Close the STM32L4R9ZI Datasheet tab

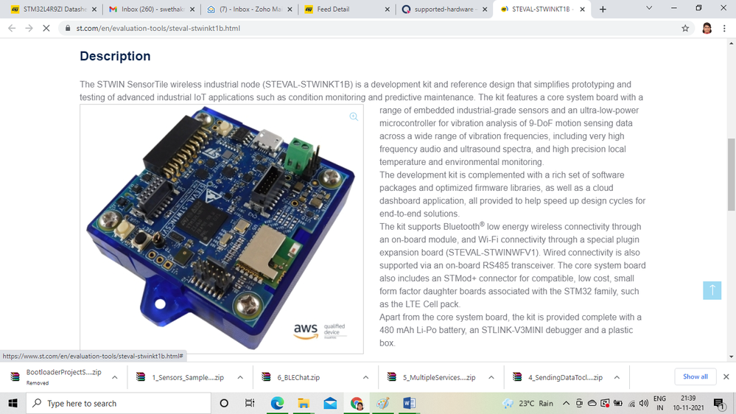click(94, 10)
